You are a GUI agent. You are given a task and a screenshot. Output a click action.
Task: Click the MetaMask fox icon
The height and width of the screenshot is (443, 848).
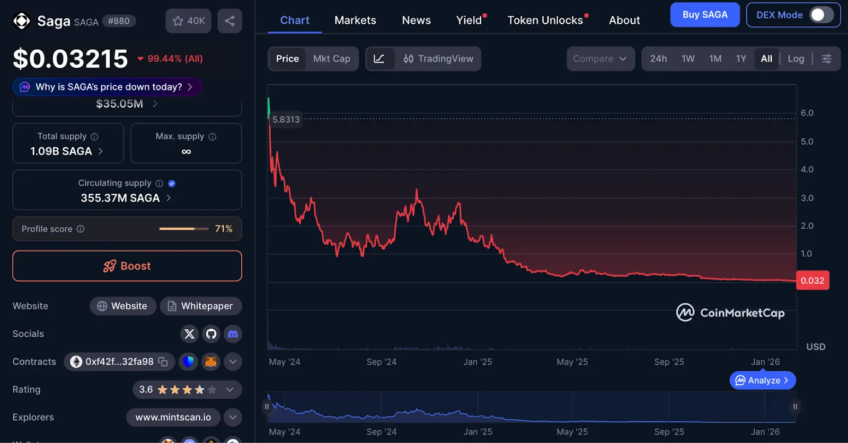211,362
